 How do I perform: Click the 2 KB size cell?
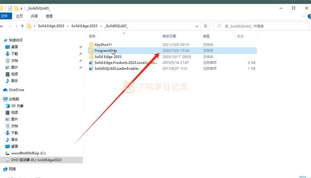(x=251, y=62)
